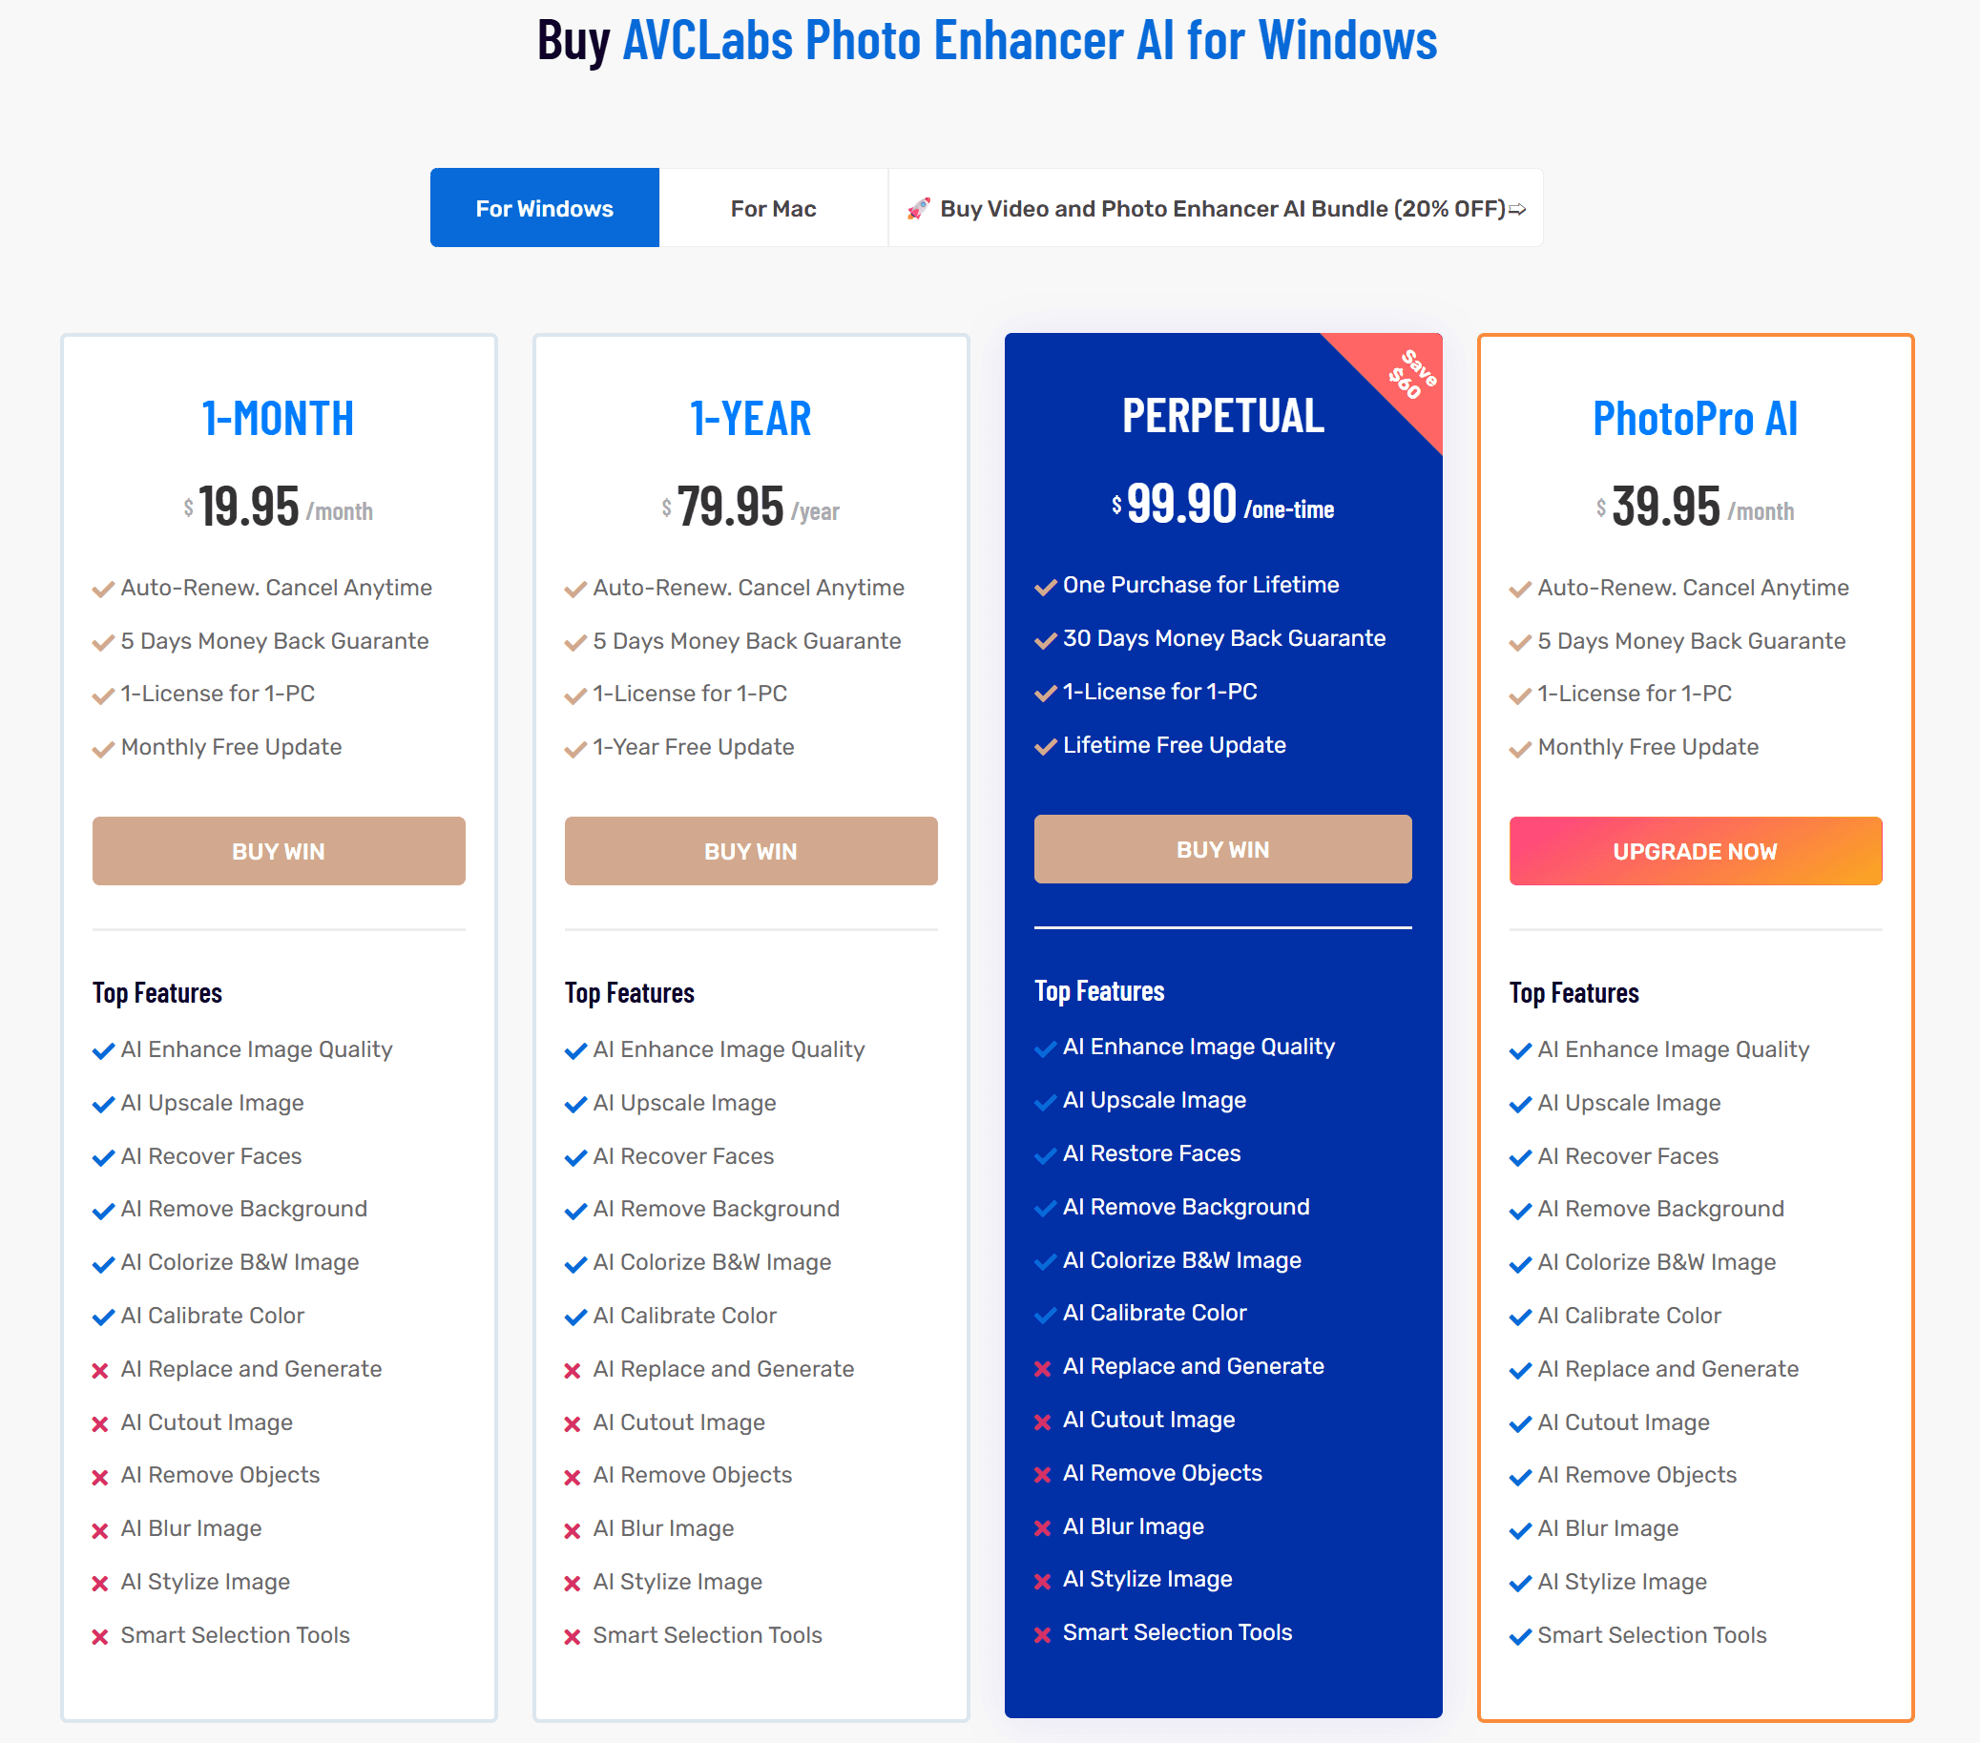Click the X icon beside 1-YEAR AI Remove Objects

click(x=573, y=1478)
